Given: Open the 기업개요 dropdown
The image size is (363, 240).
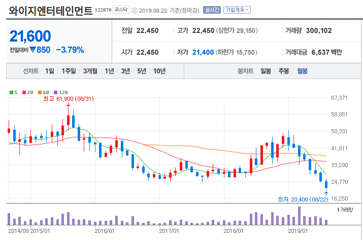Looking at the screenshot, I should tap(237, 10).
